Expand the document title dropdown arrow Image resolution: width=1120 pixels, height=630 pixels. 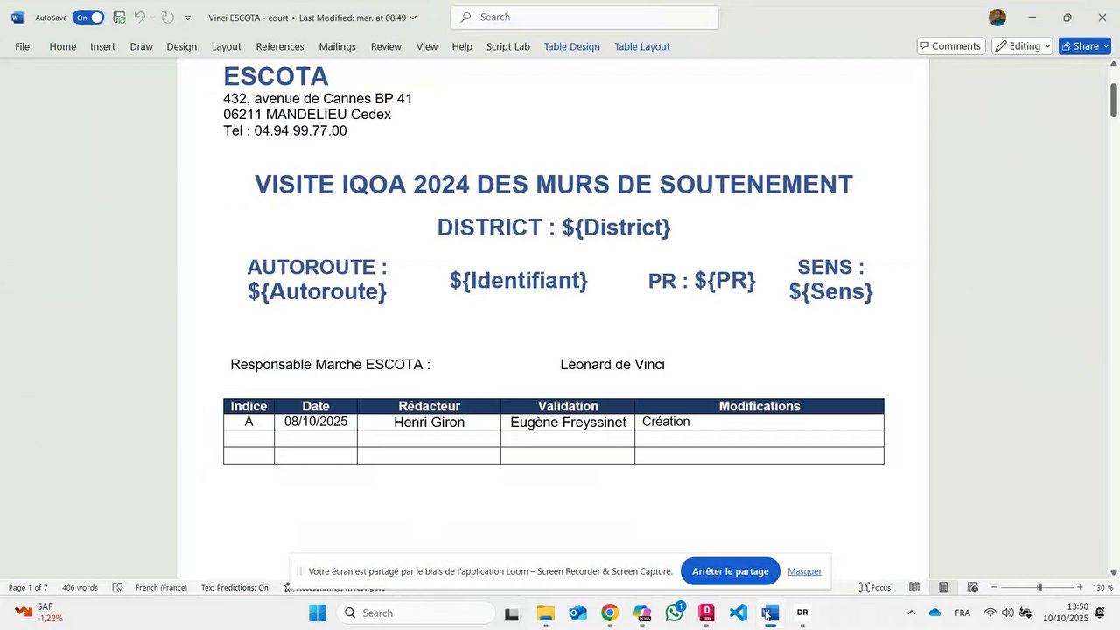tap(413, 17)
